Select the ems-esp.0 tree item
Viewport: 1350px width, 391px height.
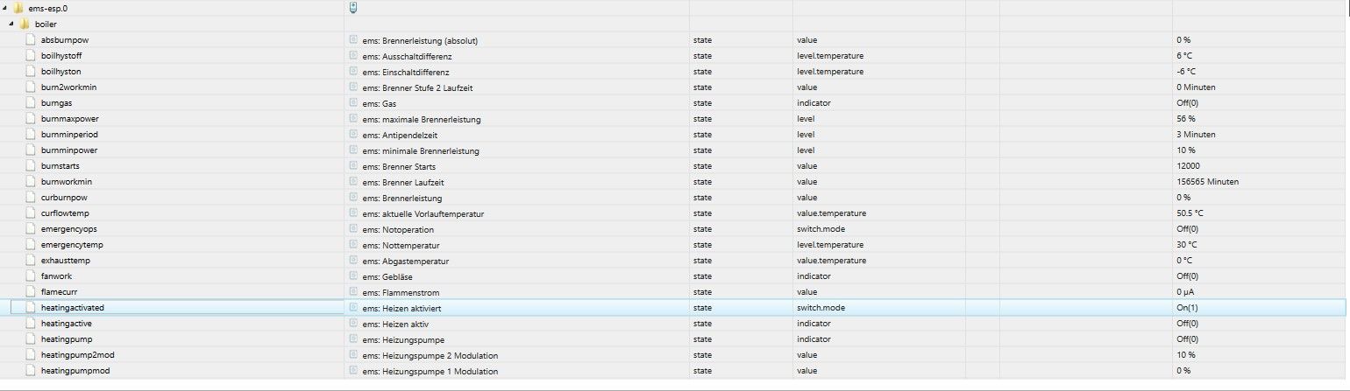click(48, 8)
